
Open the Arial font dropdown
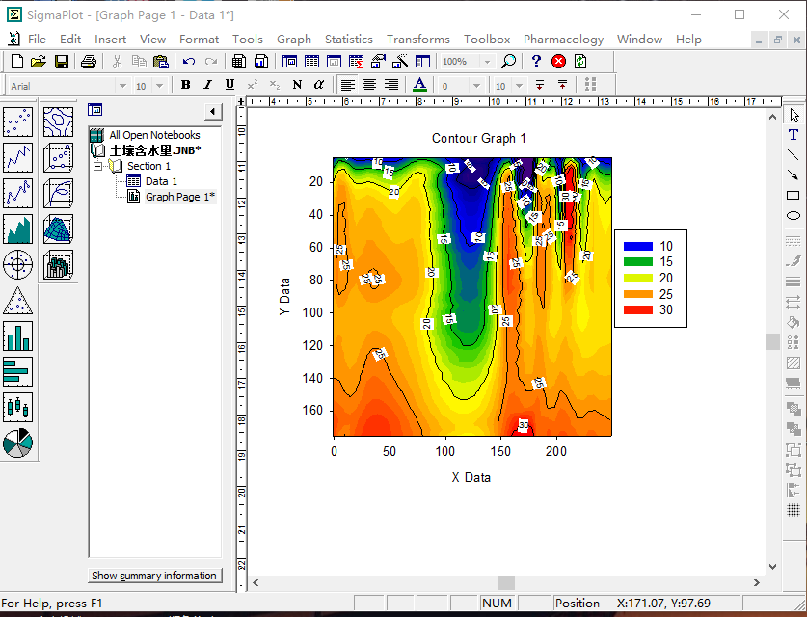(x=121, y=86)
